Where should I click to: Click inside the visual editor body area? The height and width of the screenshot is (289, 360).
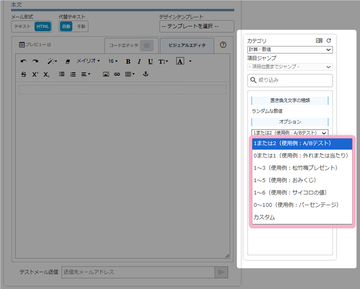122,170
